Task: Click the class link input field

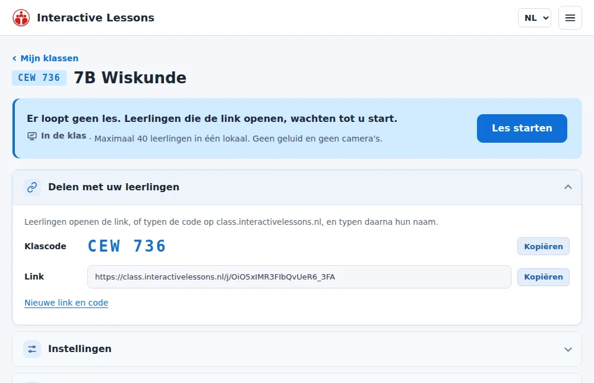Action: (x=299, y=277)
